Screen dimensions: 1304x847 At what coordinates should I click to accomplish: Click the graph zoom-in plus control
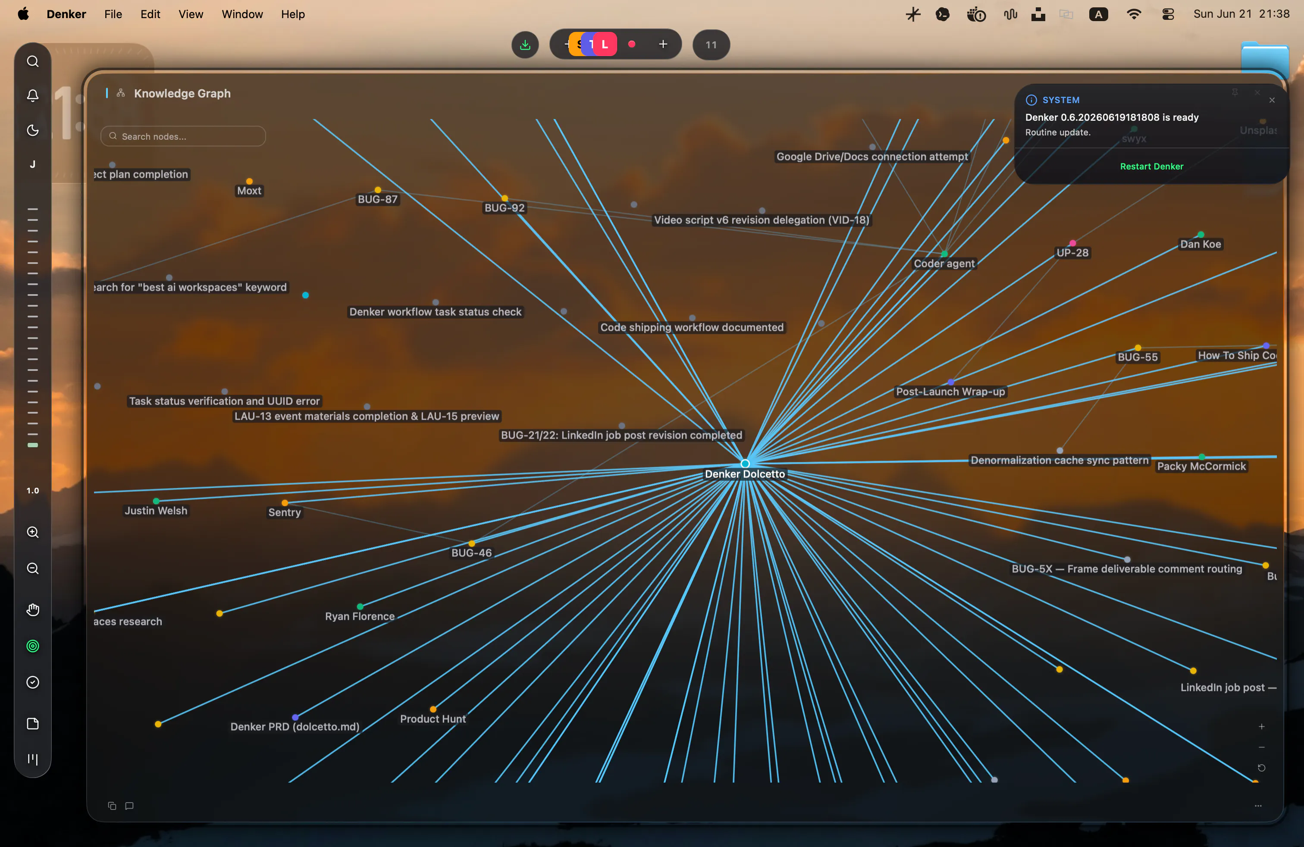[x=1262, y=727]
